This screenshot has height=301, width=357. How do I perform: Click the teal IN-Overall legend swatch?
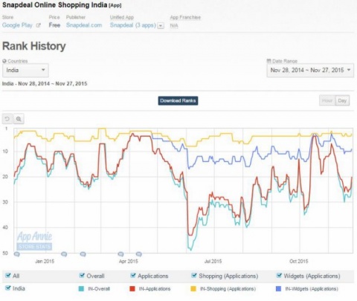81,289
